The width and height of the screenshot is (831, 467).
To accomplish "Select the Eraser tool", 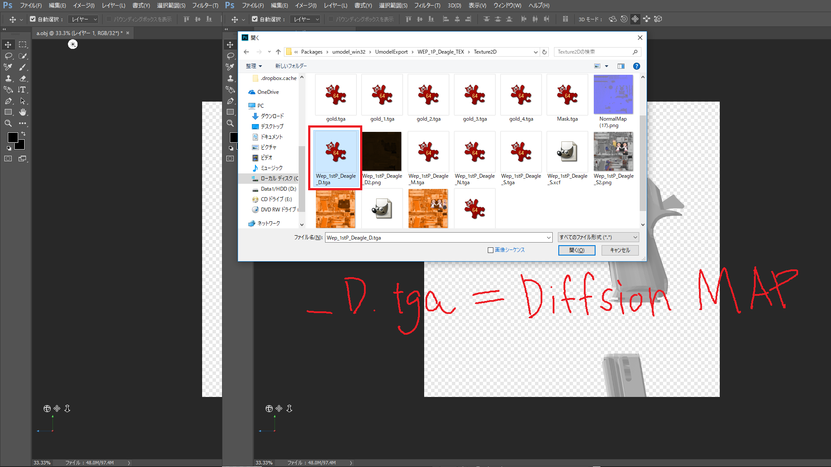I will pyautogui.click(x=23, y=78).
